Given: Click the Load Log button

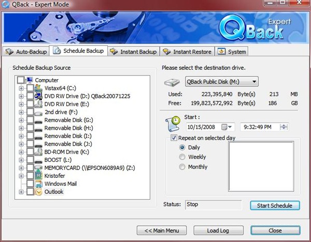Looking at the screenshot, I should click(218, 230).
